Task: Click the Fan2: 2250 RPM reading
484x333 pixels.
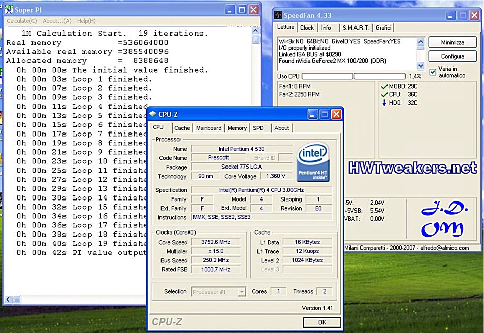Action: pos(300,94)
